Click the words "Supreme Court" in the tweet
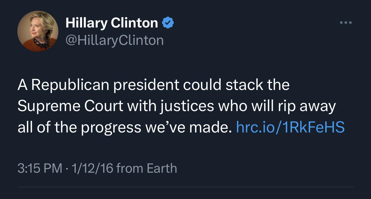 click(x=70, y=106)
